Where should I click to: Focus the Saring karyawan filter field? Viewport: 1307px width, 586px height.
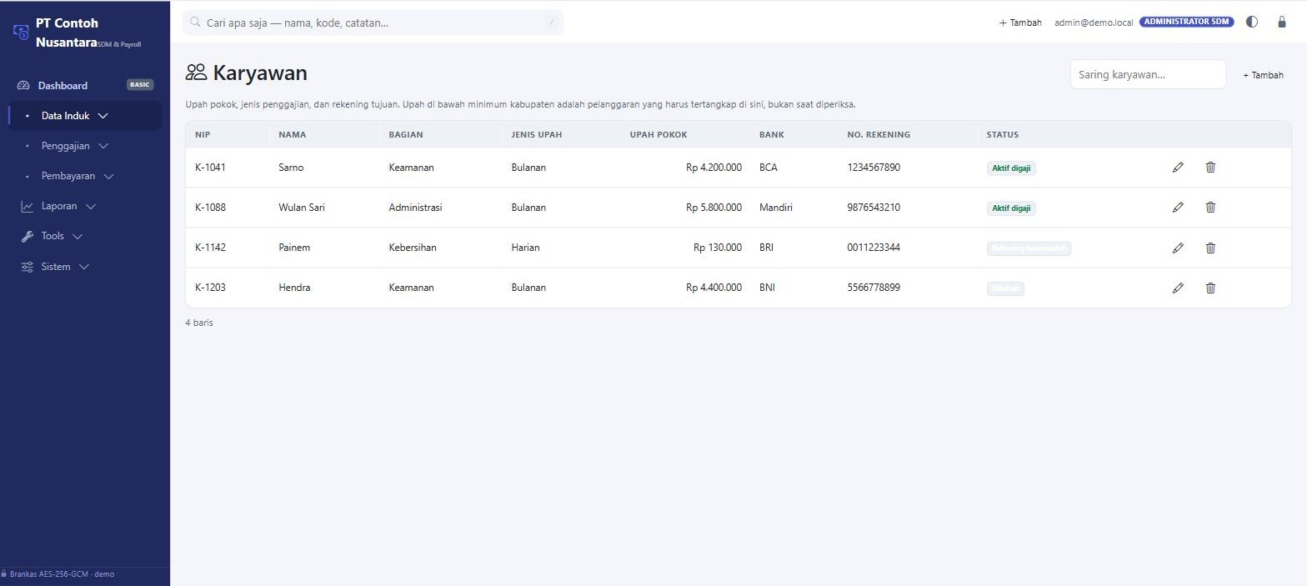(1148, 74)
